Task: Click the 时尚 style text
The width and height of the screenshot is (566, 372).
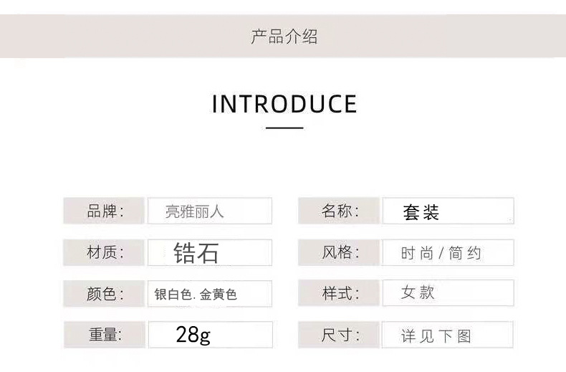Action: 416,253
